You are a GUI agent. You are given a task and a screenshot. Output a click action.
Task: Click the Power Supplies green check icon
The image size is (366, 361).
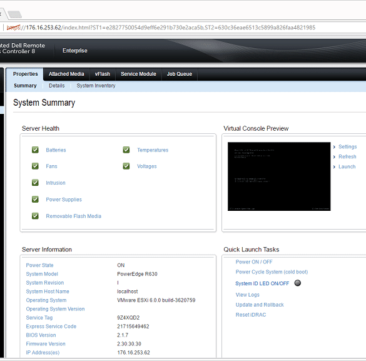coord(35,200)
